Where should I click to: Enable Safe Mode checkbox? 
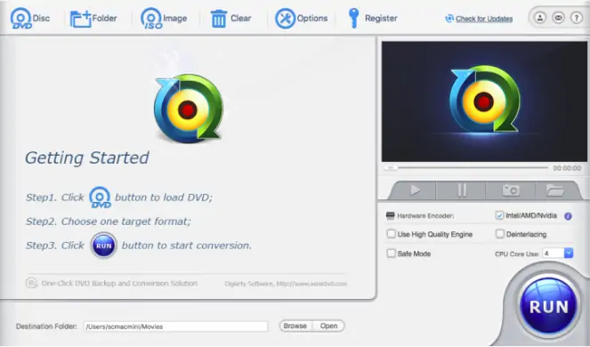pyautogui.click(x=391, y=254)
